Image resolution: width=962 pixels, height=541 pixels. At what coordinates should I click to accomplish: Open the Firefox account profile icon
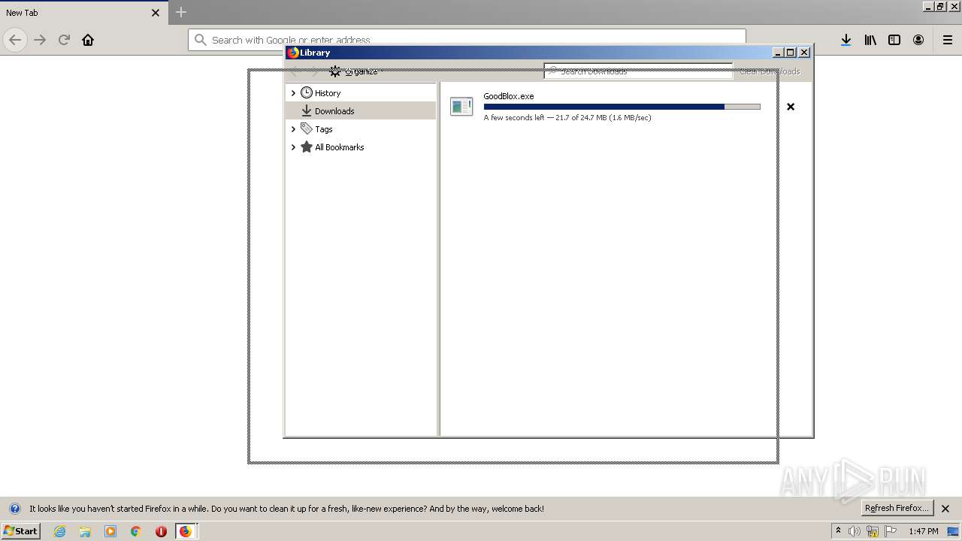(918, 40)
